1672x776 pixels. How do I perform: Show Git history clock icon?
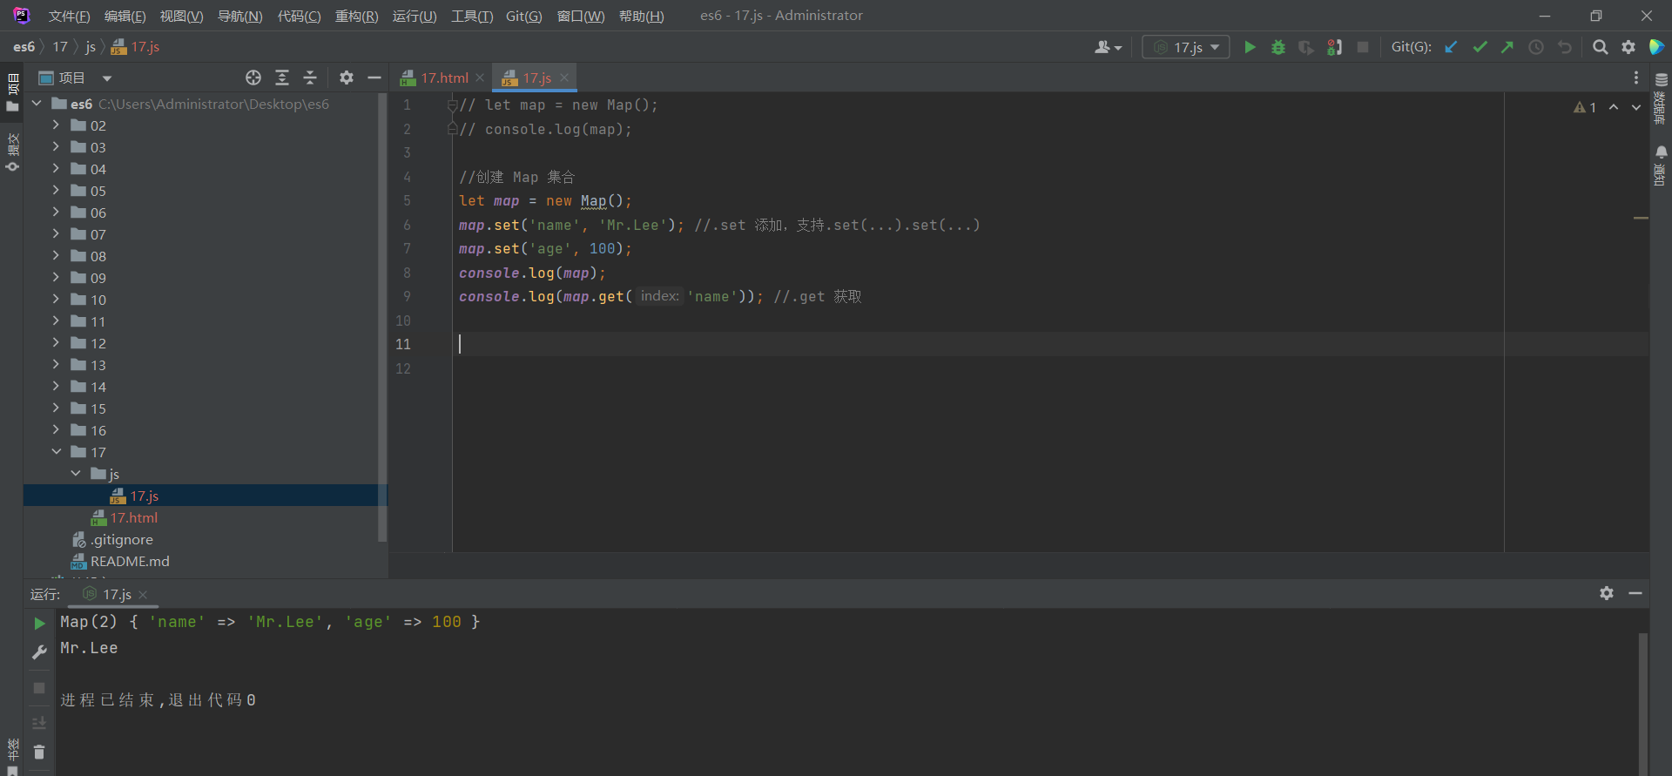1536,47
